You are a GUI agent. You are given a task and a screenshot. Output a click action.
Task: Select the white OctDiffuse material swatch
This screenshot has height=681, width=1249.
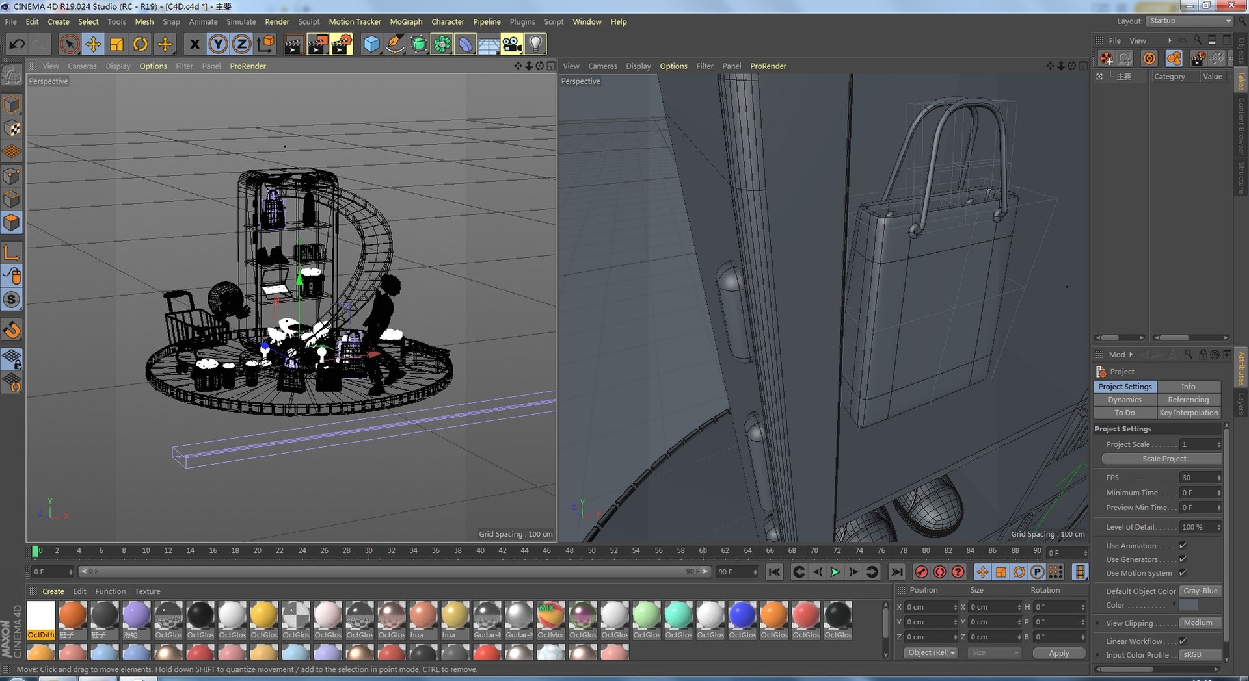coord(41,620)
